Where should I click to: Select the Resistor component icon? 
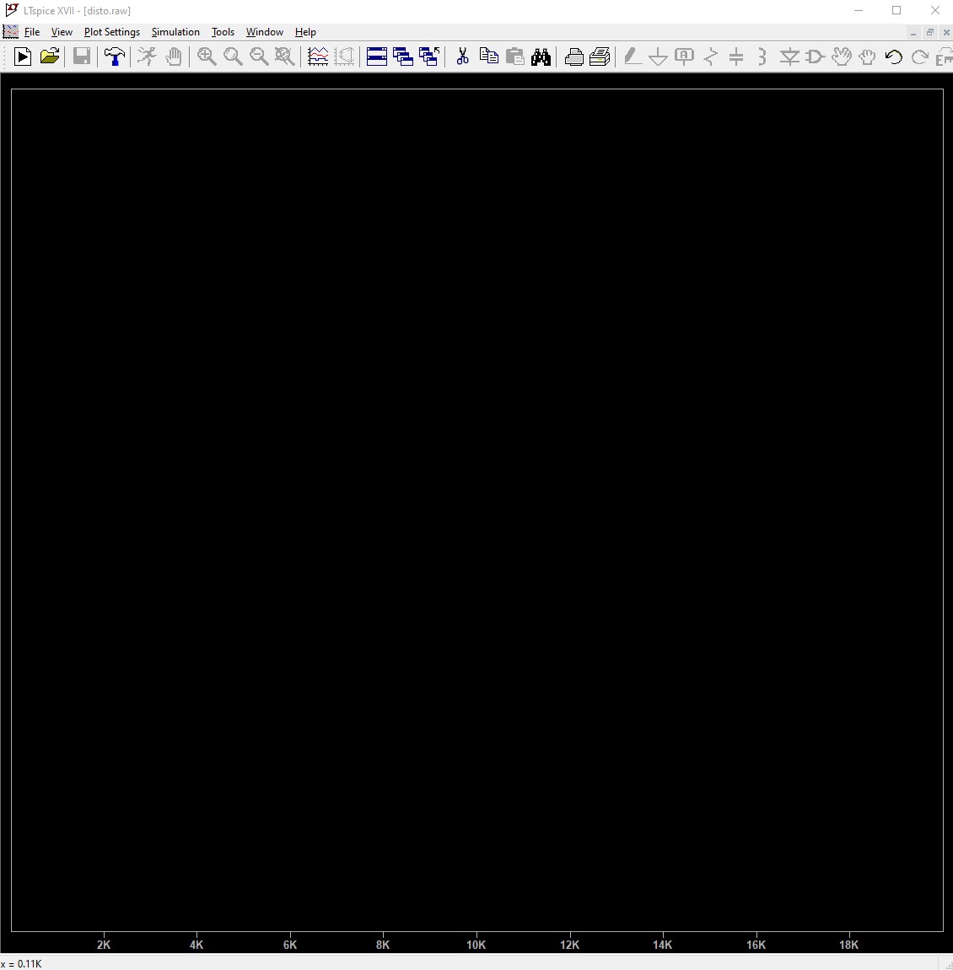[711, 57]
